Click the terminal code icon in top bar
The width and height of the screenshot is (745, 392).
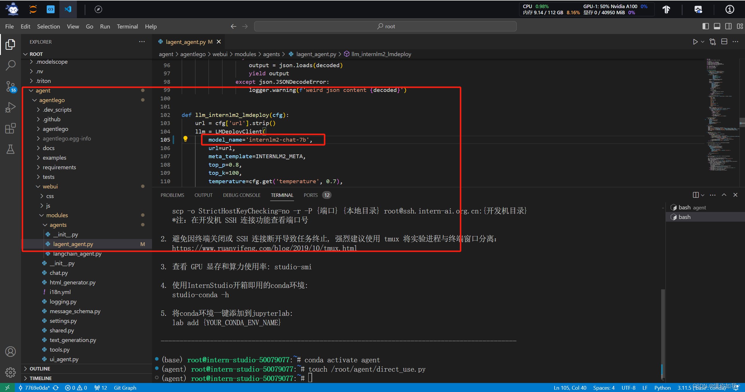click(x=50, y=9)
